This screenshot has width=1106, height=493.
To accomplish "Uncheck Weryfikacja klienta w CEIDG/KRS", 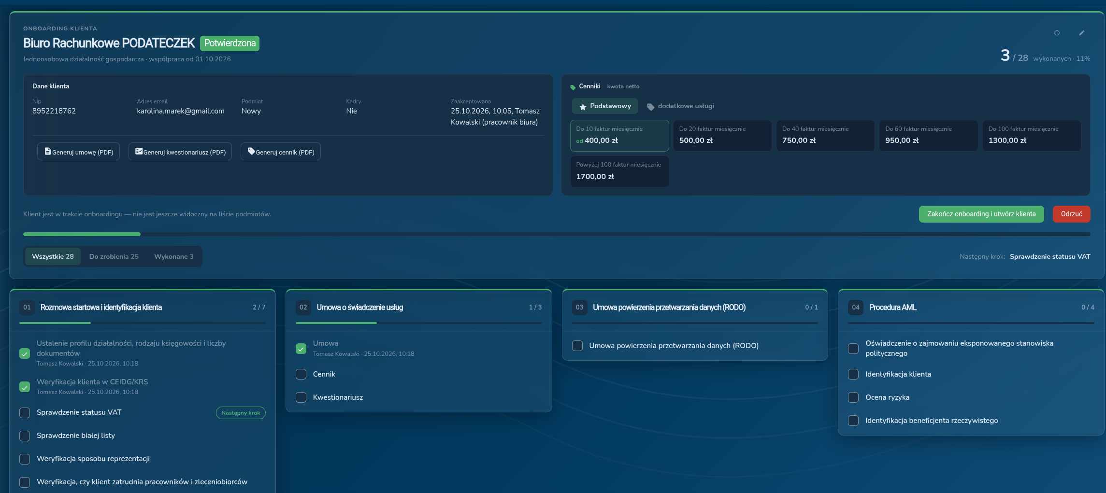I will point(25,387).
